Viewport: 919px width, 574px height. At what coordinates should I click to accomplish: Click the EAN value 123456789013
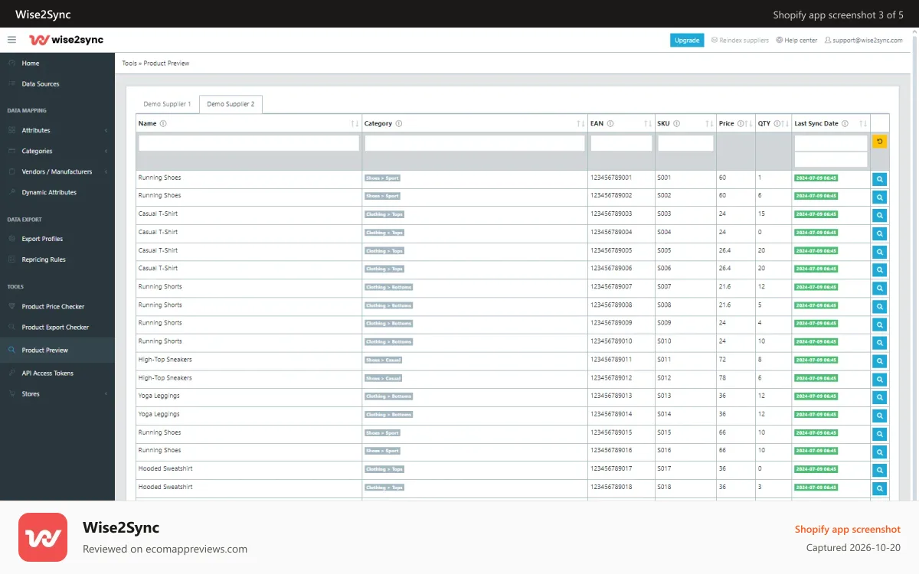click(611, 396)
